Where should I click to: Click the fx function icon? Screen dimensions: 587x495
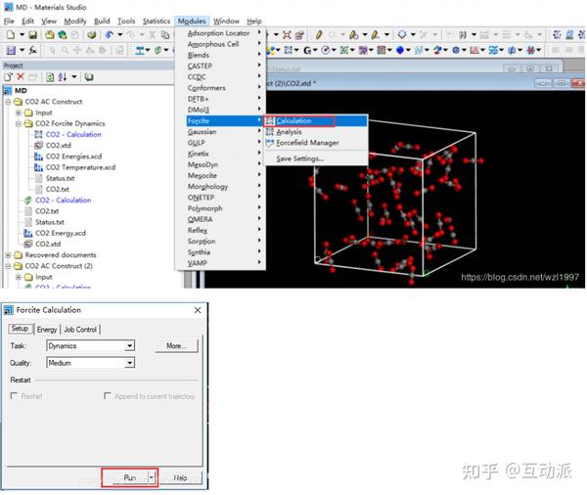point(33,50)
